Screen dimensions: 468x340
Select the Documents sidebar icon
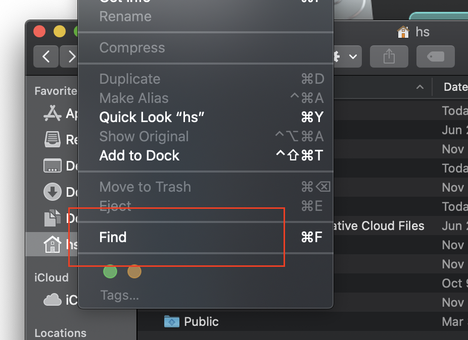click(x=53, y=218)
